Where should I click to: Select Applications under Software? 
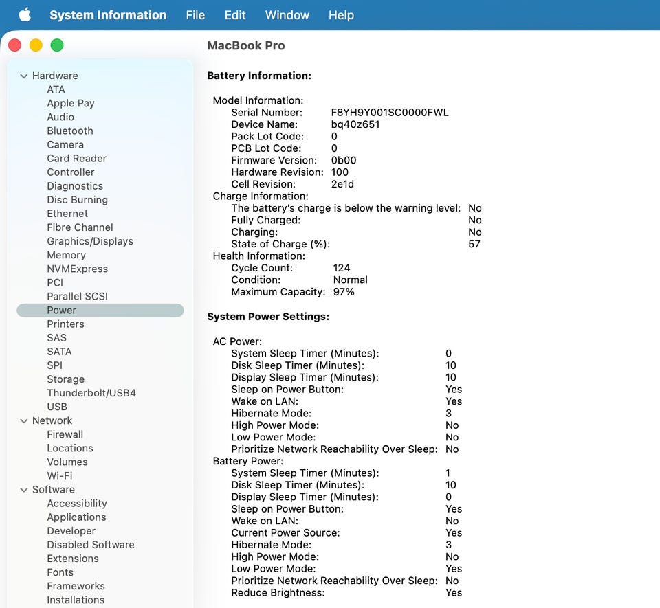(76, 517)
